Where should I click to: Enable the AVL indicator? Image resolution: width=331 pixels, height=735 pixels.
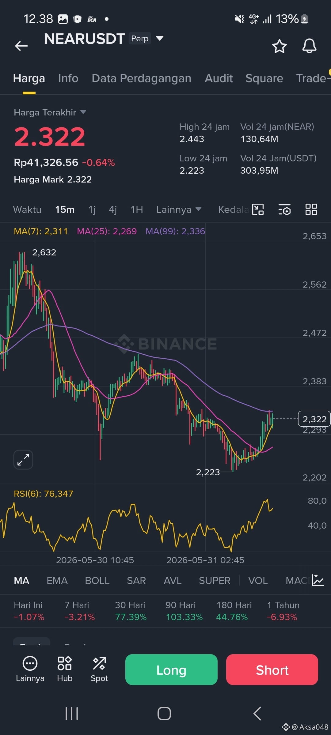pyautogui.click(x=173, y=581)
